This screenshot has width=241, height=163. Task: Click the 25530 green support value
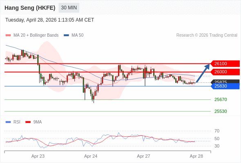pyautogui.click(x=221, y=111)
